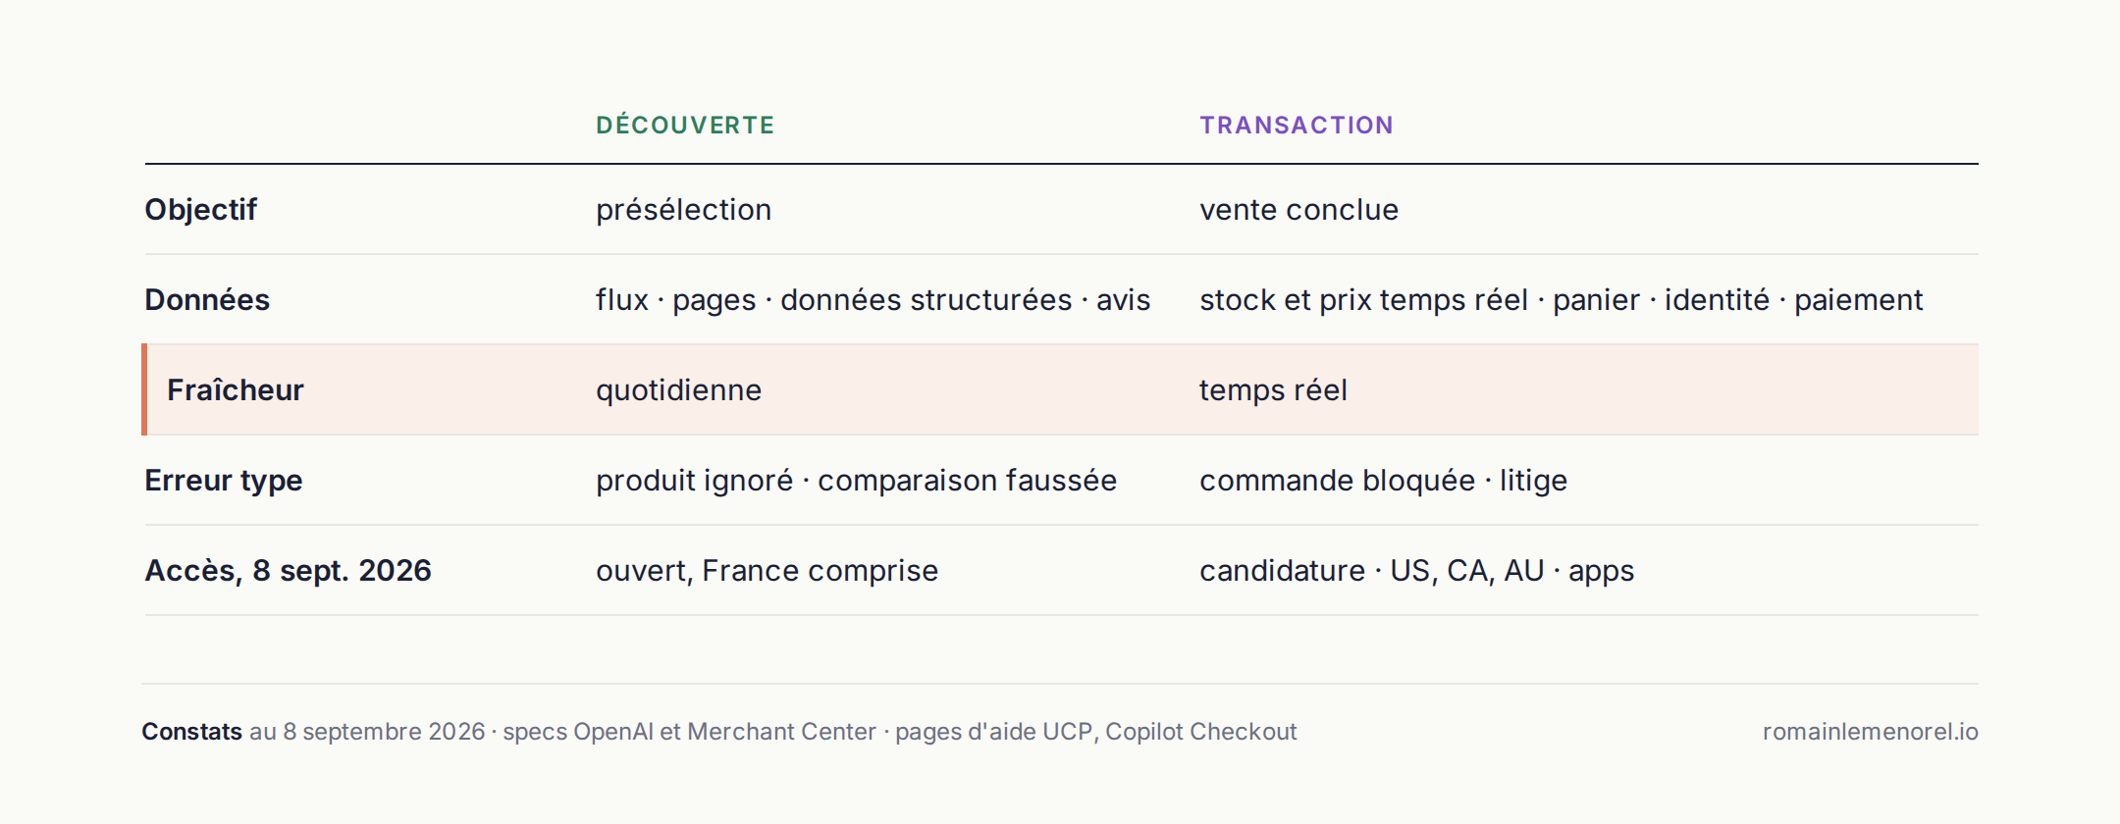This screenshot has height=824, width=2120.
Task: Click the bold Constats footer word
Action: pyautogui.click(x=191, y=732)
